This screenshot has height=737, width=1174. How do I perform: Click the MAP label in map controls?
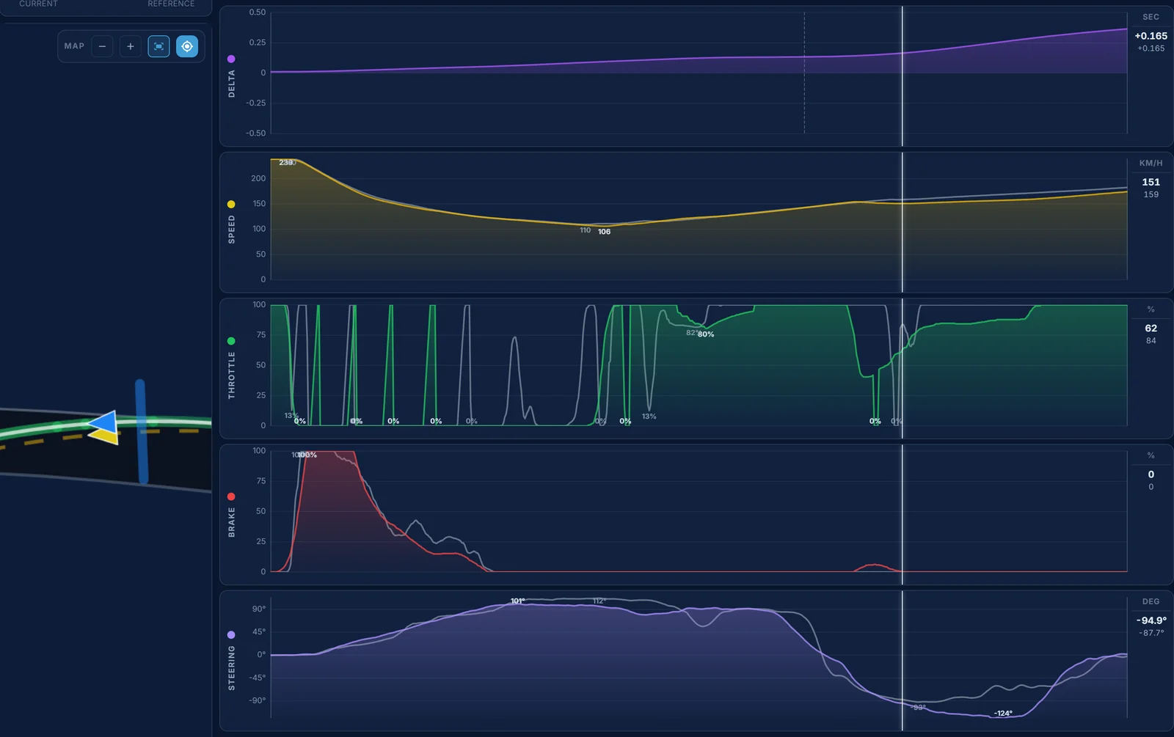click(74, 46)
